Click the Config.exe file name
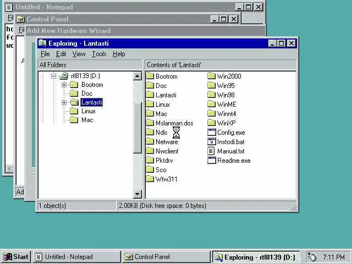The image size is (352, 264). click(x=231, y=133)
